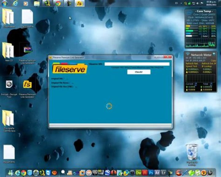Click Refresh Ext. IP in Network Meter

click(x=209, y=64)
